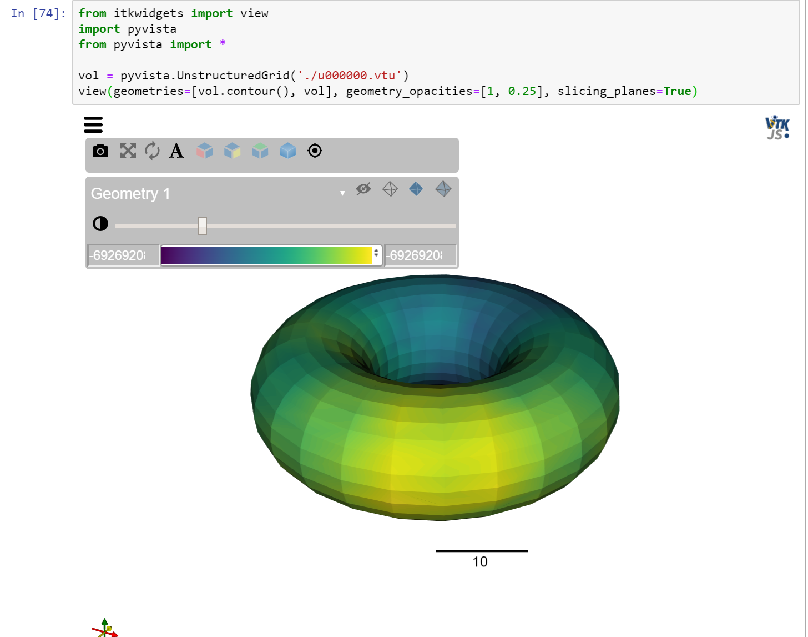808x637 pixels.
Task: Select the Y plane view cube with yellow face
Action: pyautogui.click(x=233, y=151)
